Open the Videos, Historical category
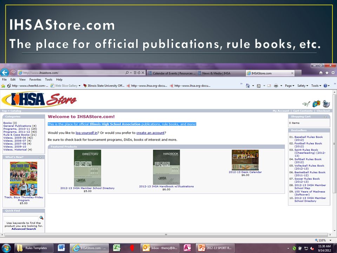The image size is (337, 253). point(15,150)
